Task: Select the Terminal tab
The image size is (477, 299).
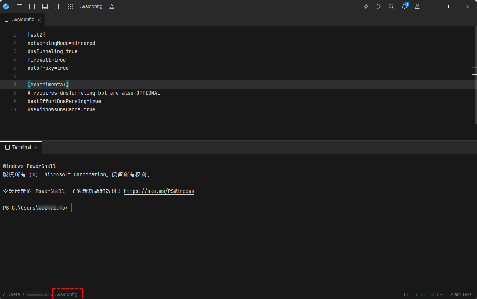Action: (21, 147)
